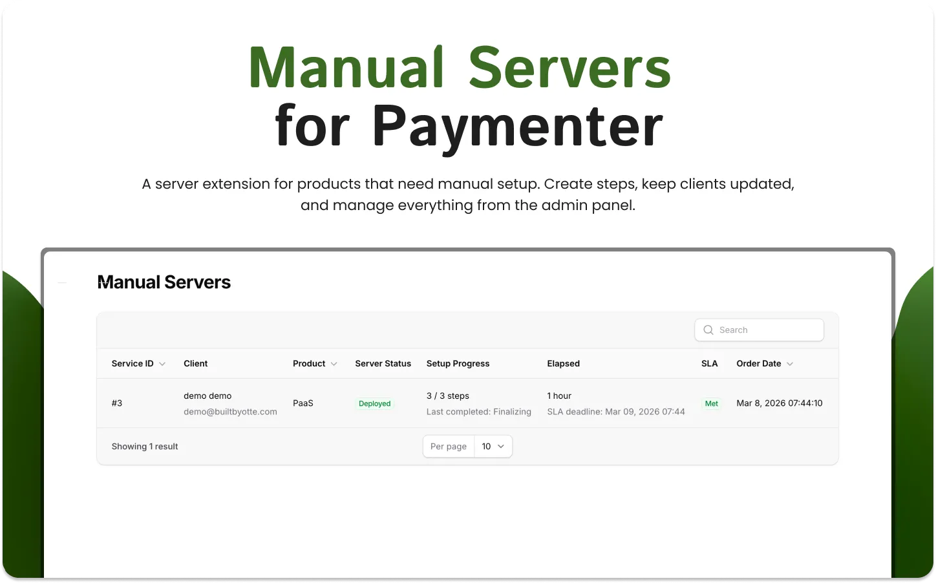
Task: Click the magnifying glass search icon
Action: point(708,330)
